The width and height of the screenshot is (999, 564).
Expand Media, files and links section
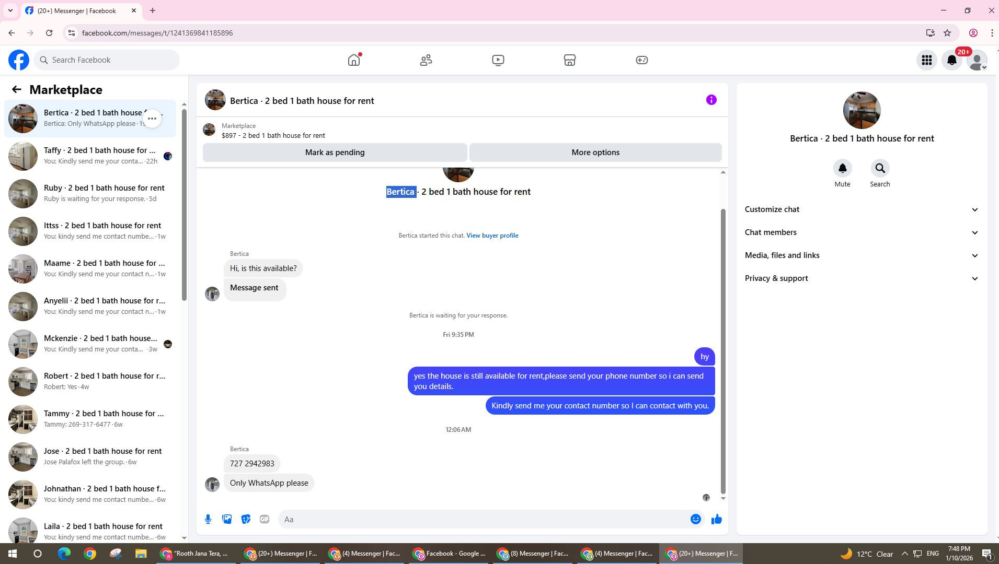tap(862, 255)
